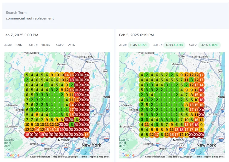
Task: Click top-right 20+ pin on Jan 7 map
Action: 87,75
